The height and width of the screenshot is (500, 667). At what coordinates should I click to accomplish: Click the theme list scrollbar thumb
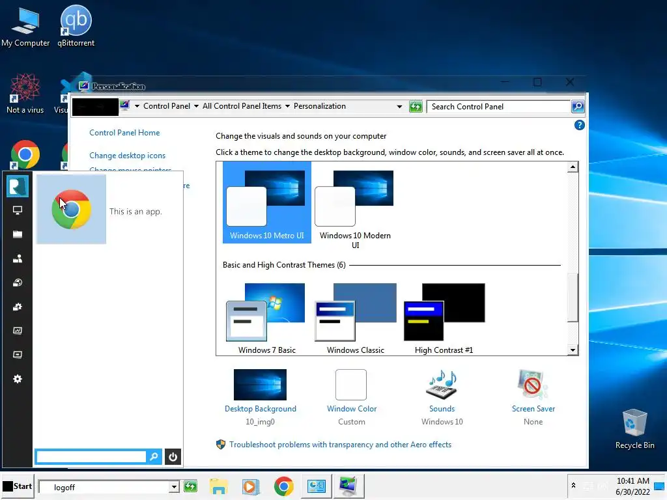pos(573,298)
